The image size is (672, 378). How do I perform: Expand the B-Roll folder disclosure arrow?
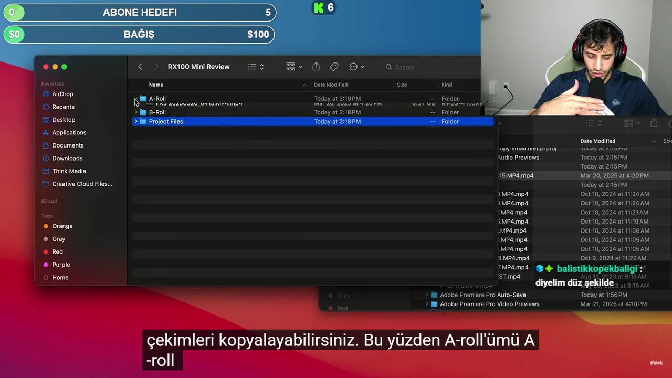tap(136, 112)
